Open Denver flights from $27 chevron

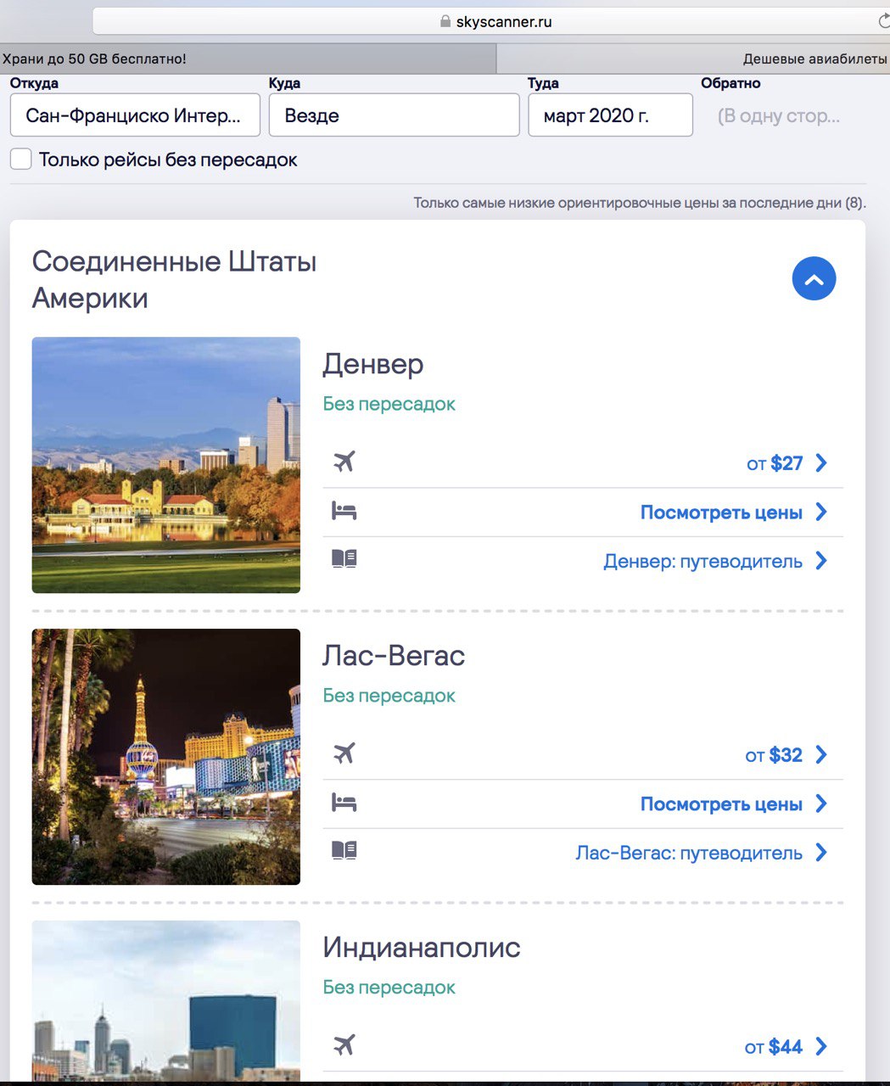click(x=821, y=463)
